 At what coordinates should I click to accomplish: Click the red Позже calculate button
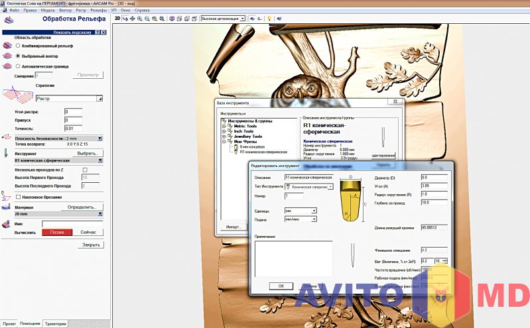pyautogui.click(x=57, y=233)
